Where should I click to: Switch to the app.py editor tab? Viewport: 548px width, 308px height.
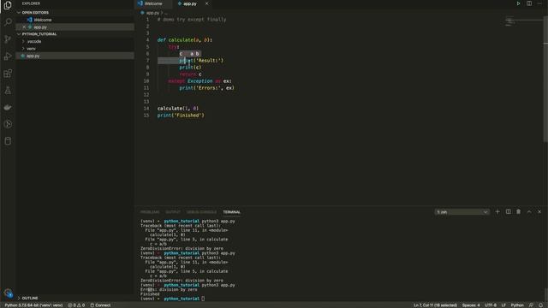tap(190, 3)
